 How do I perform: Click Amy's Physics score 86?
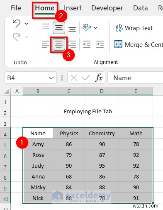[x=69, y=144]
